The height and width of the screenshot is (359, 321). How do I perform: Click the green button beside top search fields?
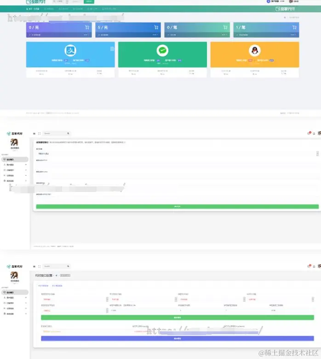[x=89, y=1]
